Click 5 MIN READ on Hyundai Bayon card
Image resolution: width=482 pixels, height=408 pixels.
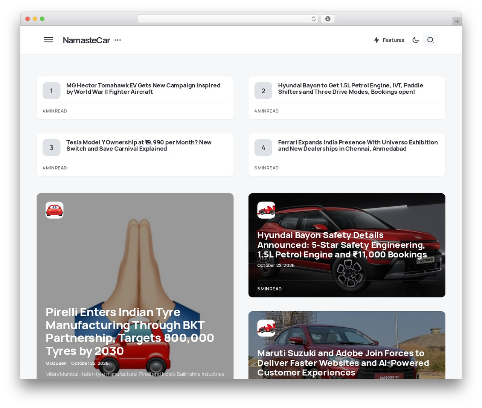(x=269, y=289)
